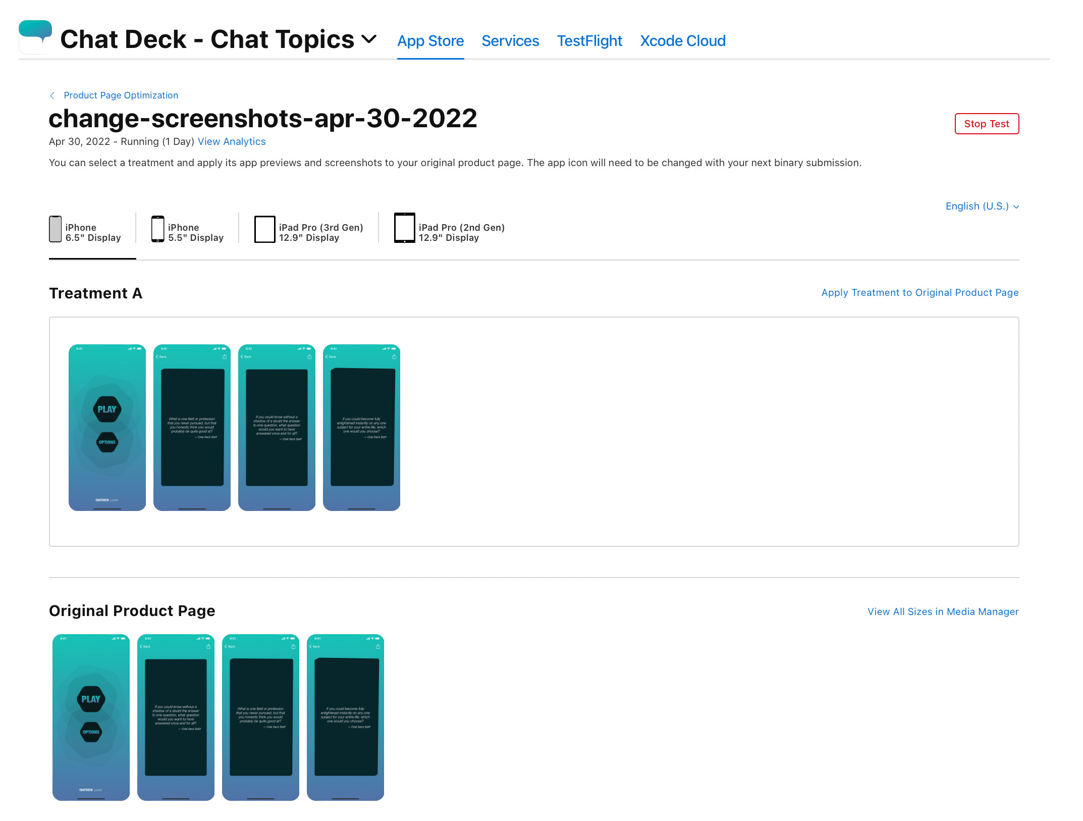
Task: Open the app switcher chevron next to Chat Topics
Action: (368, 38)
